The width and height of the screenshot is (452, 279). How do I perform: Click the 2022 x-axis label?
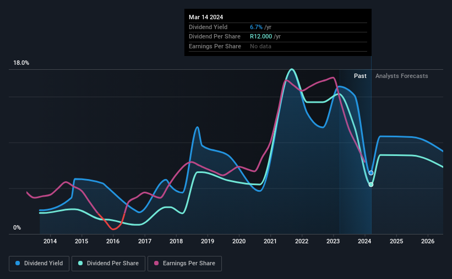coord(302,241)
